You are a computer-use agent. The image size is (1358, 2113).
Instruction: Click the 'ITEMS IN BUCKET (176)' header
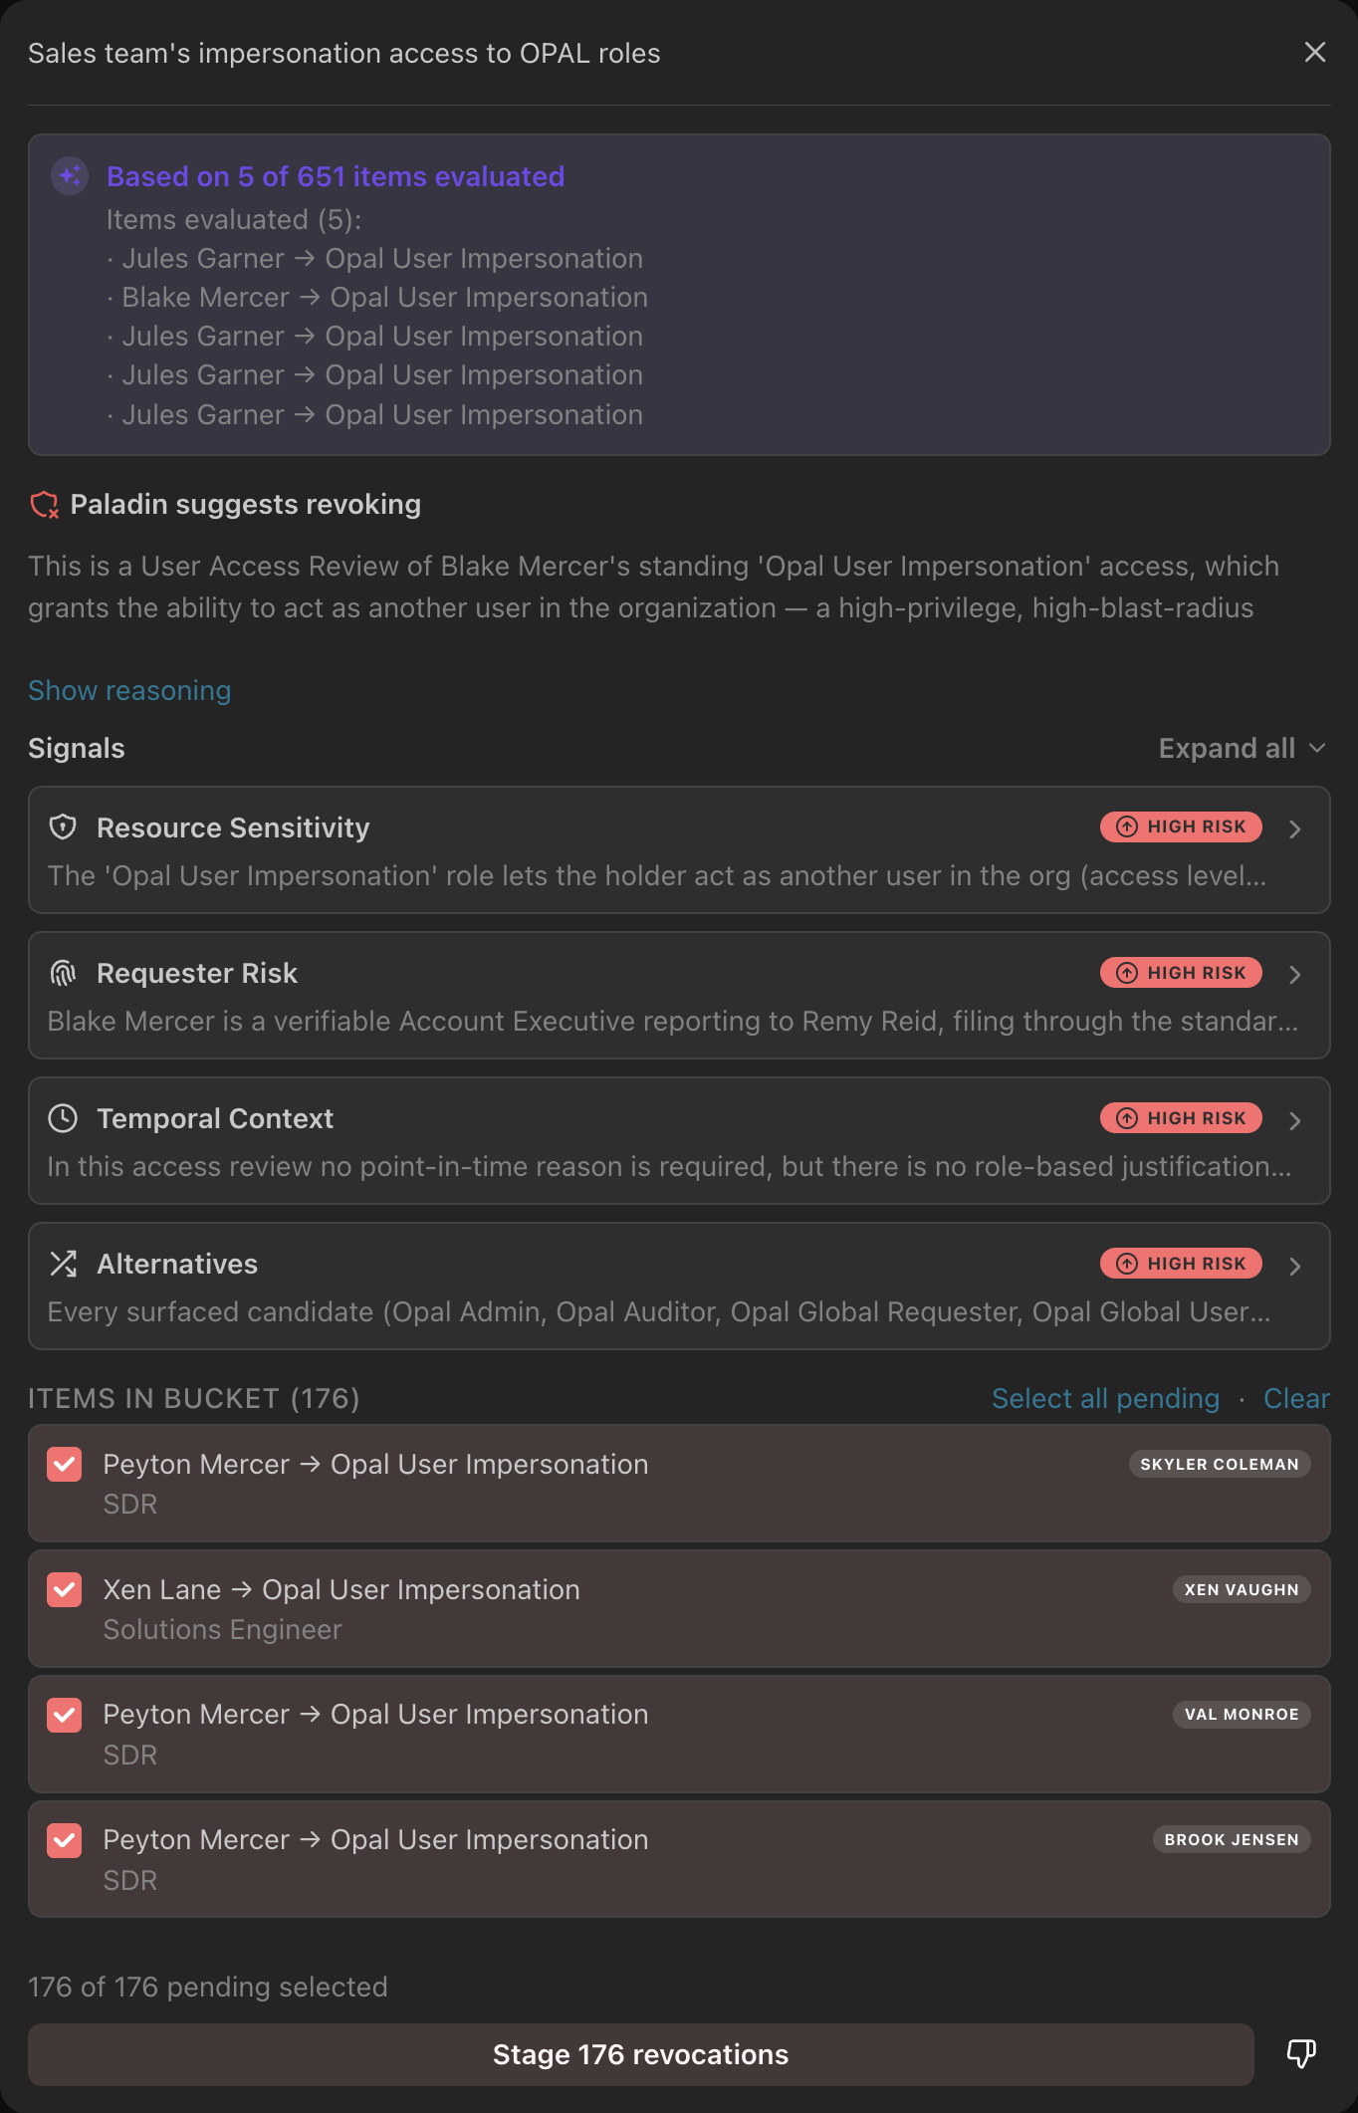[x=194, y=1398]
